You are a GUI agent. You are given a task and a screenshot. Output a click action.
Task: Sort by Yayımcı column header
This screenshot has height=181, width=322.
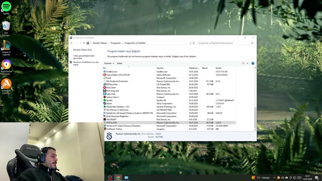[172, 68]
